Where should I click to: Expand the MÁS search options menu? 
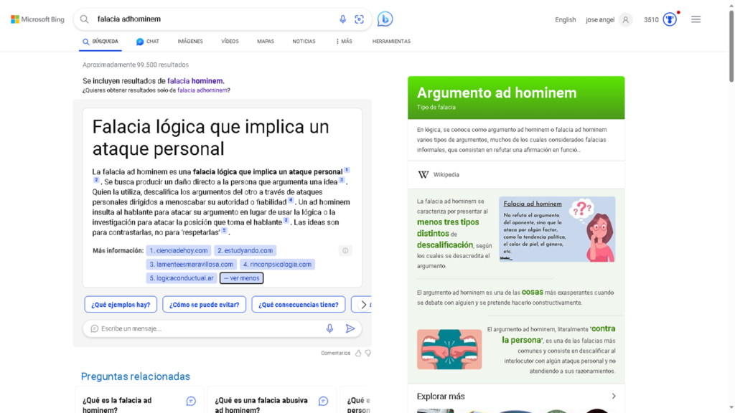pyautogui.click(x=344, y=42)
